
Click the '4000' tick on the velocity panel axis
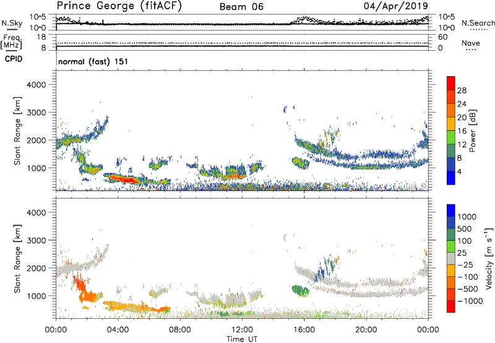36,212
